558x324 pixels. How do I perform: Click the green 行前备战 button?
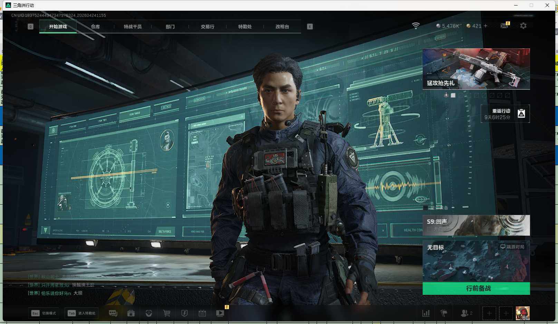coord(476,288)
